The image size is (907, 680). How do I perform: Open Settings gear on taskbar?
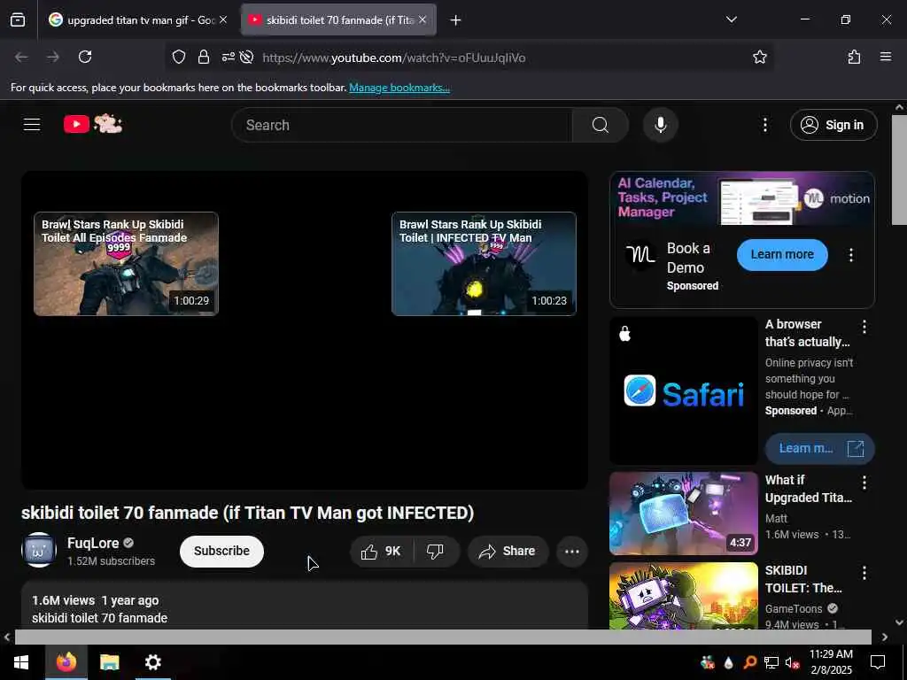(x=152, y=662)
